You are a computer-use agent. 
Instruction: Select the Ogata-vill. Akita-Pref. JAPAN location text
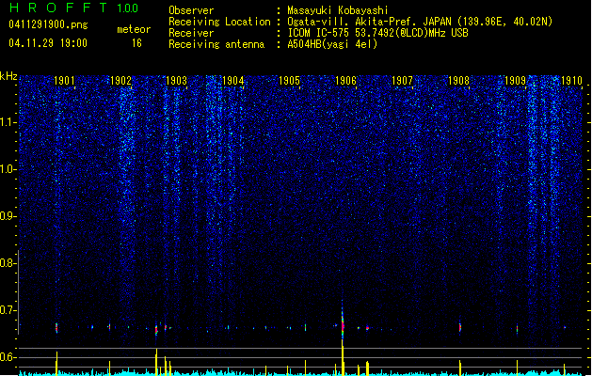420,23
